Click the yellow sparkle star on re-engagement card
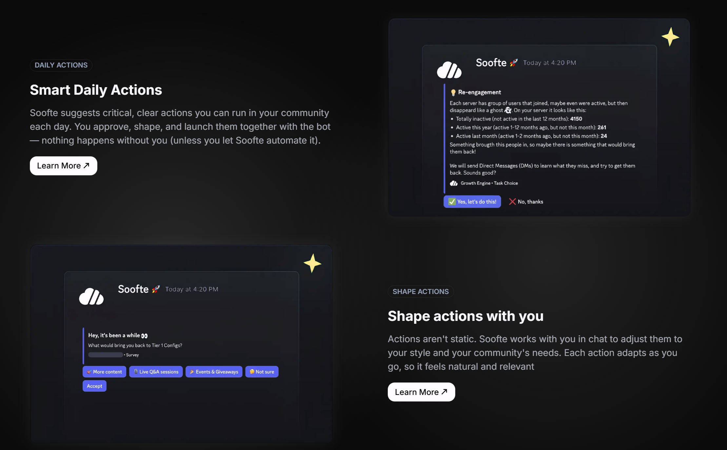 tap(670, 37)
